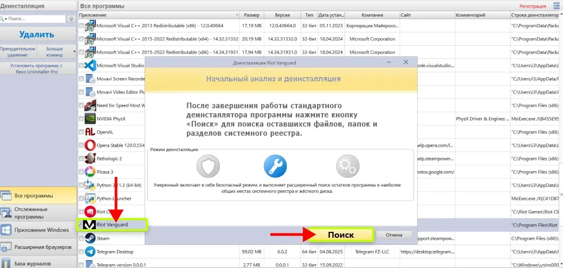Click the Приложения Windows sidebar icon
Screen dimensions: 563x268
6,230
